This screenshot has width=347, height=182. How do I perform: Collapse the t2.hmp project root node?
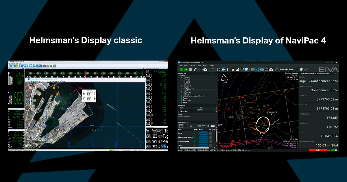pyautogui.click(x=179, y=76)
